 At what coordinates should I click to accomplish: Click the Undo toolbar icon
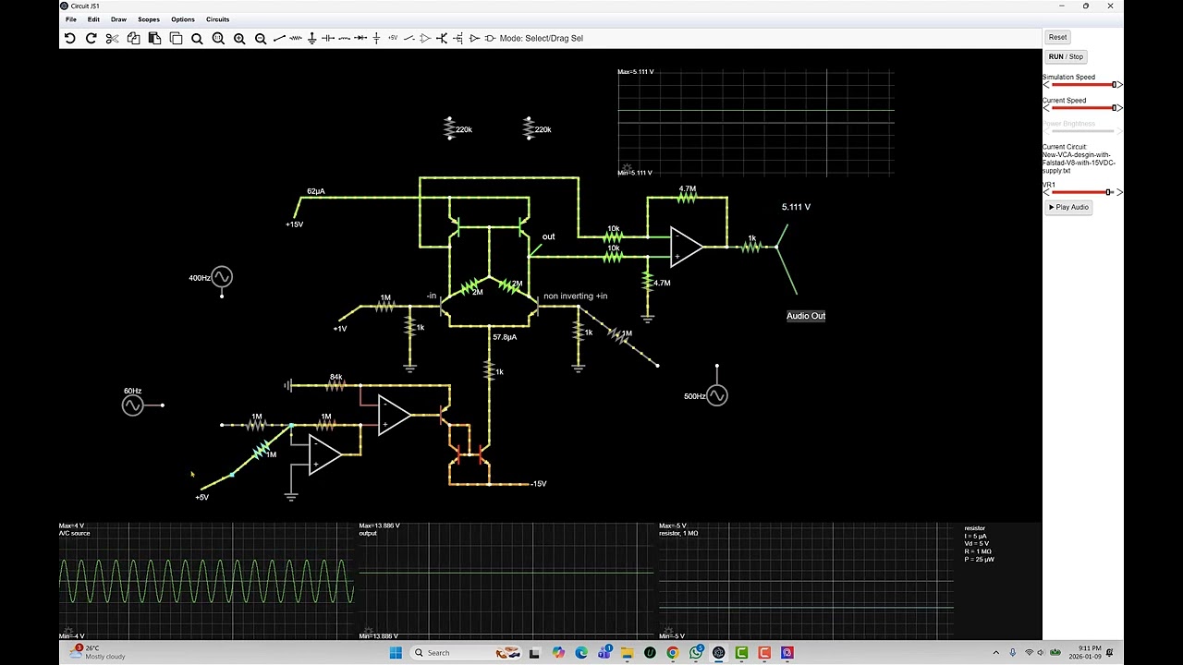(x=69, y=38)
